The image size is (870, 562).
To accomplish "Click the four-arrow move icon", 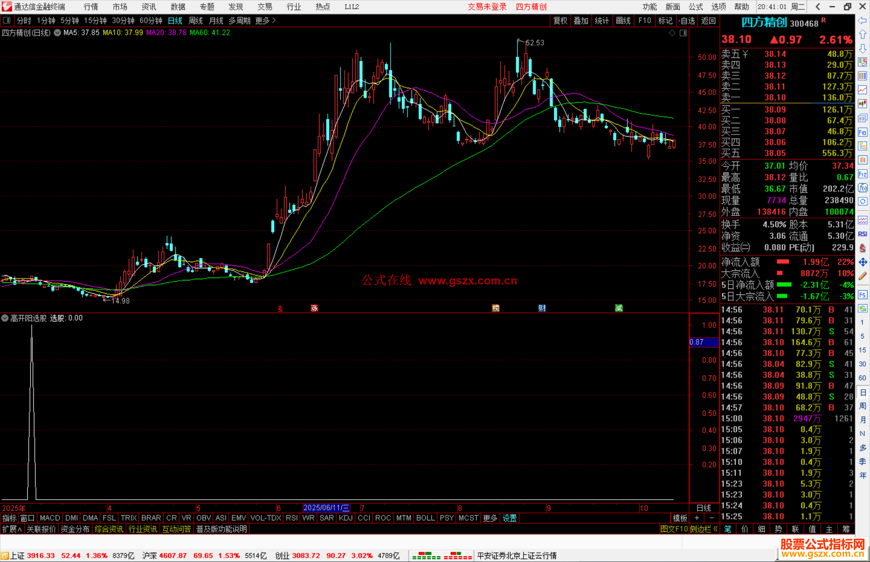I will (x=862, y=262).
